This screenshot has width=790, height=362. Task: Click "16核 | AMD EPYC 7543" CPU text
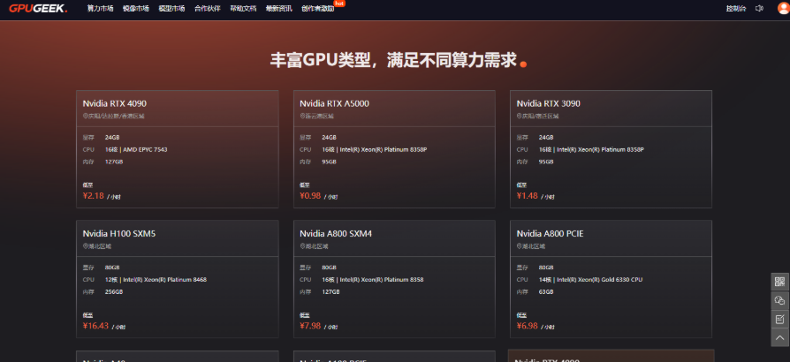[136, 149]
